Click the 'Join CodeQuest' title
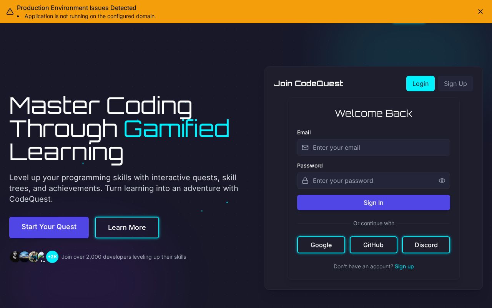The width and height of the screenshot is (492, 308). click(x=308, y=84)
